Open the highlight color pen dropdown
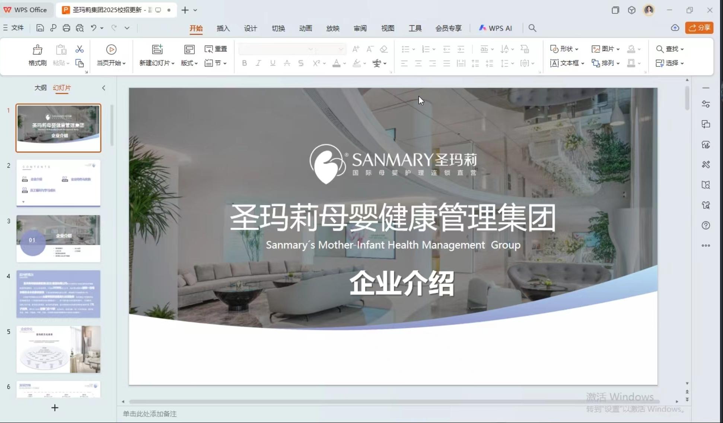The width and height of the screenshot is (723, 423). (365, 63)
